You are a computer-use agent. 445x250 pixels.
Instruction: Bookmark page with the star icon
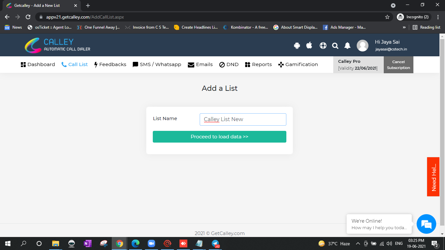[x=387, y=17]
